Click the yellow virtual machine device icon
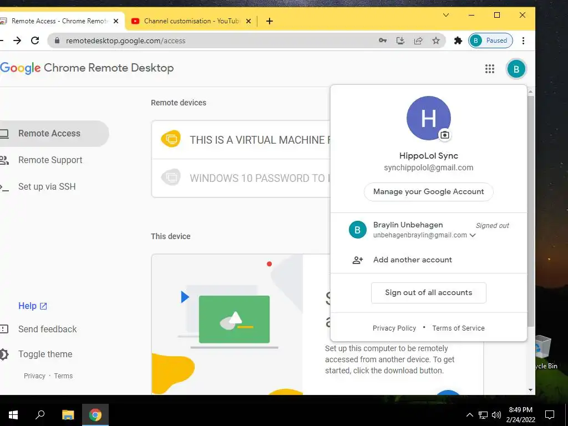Image resolution: width=568 pixels, height=426 pixels. pyautogui.click(x=171, y=139)
